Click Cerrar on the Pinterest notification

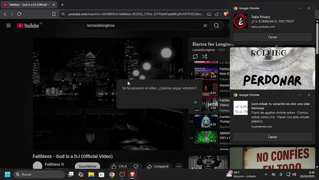click(x=272, y=137)
